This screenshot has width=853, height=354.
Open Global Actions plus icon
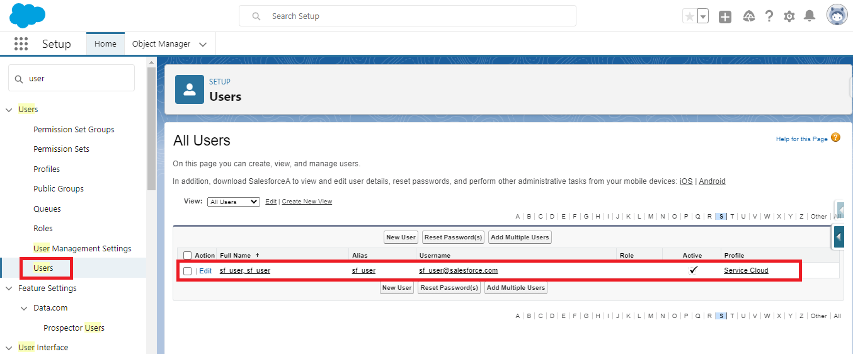[725, 17]
